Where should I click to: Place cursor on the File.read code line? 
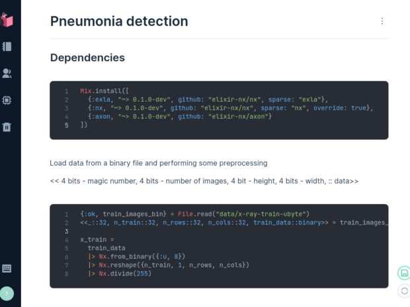point(194,214)
